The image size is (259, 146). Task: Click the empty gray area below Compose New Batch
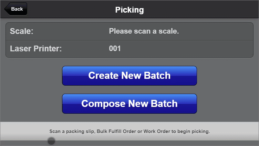pyautogui.click(x=129, y=118)
